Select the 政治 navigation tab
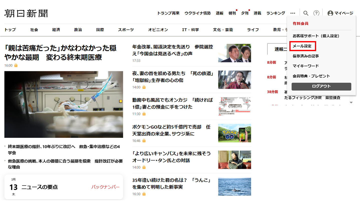Image resolution: width=360 pixels, height=203 pixels. pyautogui.click(x=78, y=30)
